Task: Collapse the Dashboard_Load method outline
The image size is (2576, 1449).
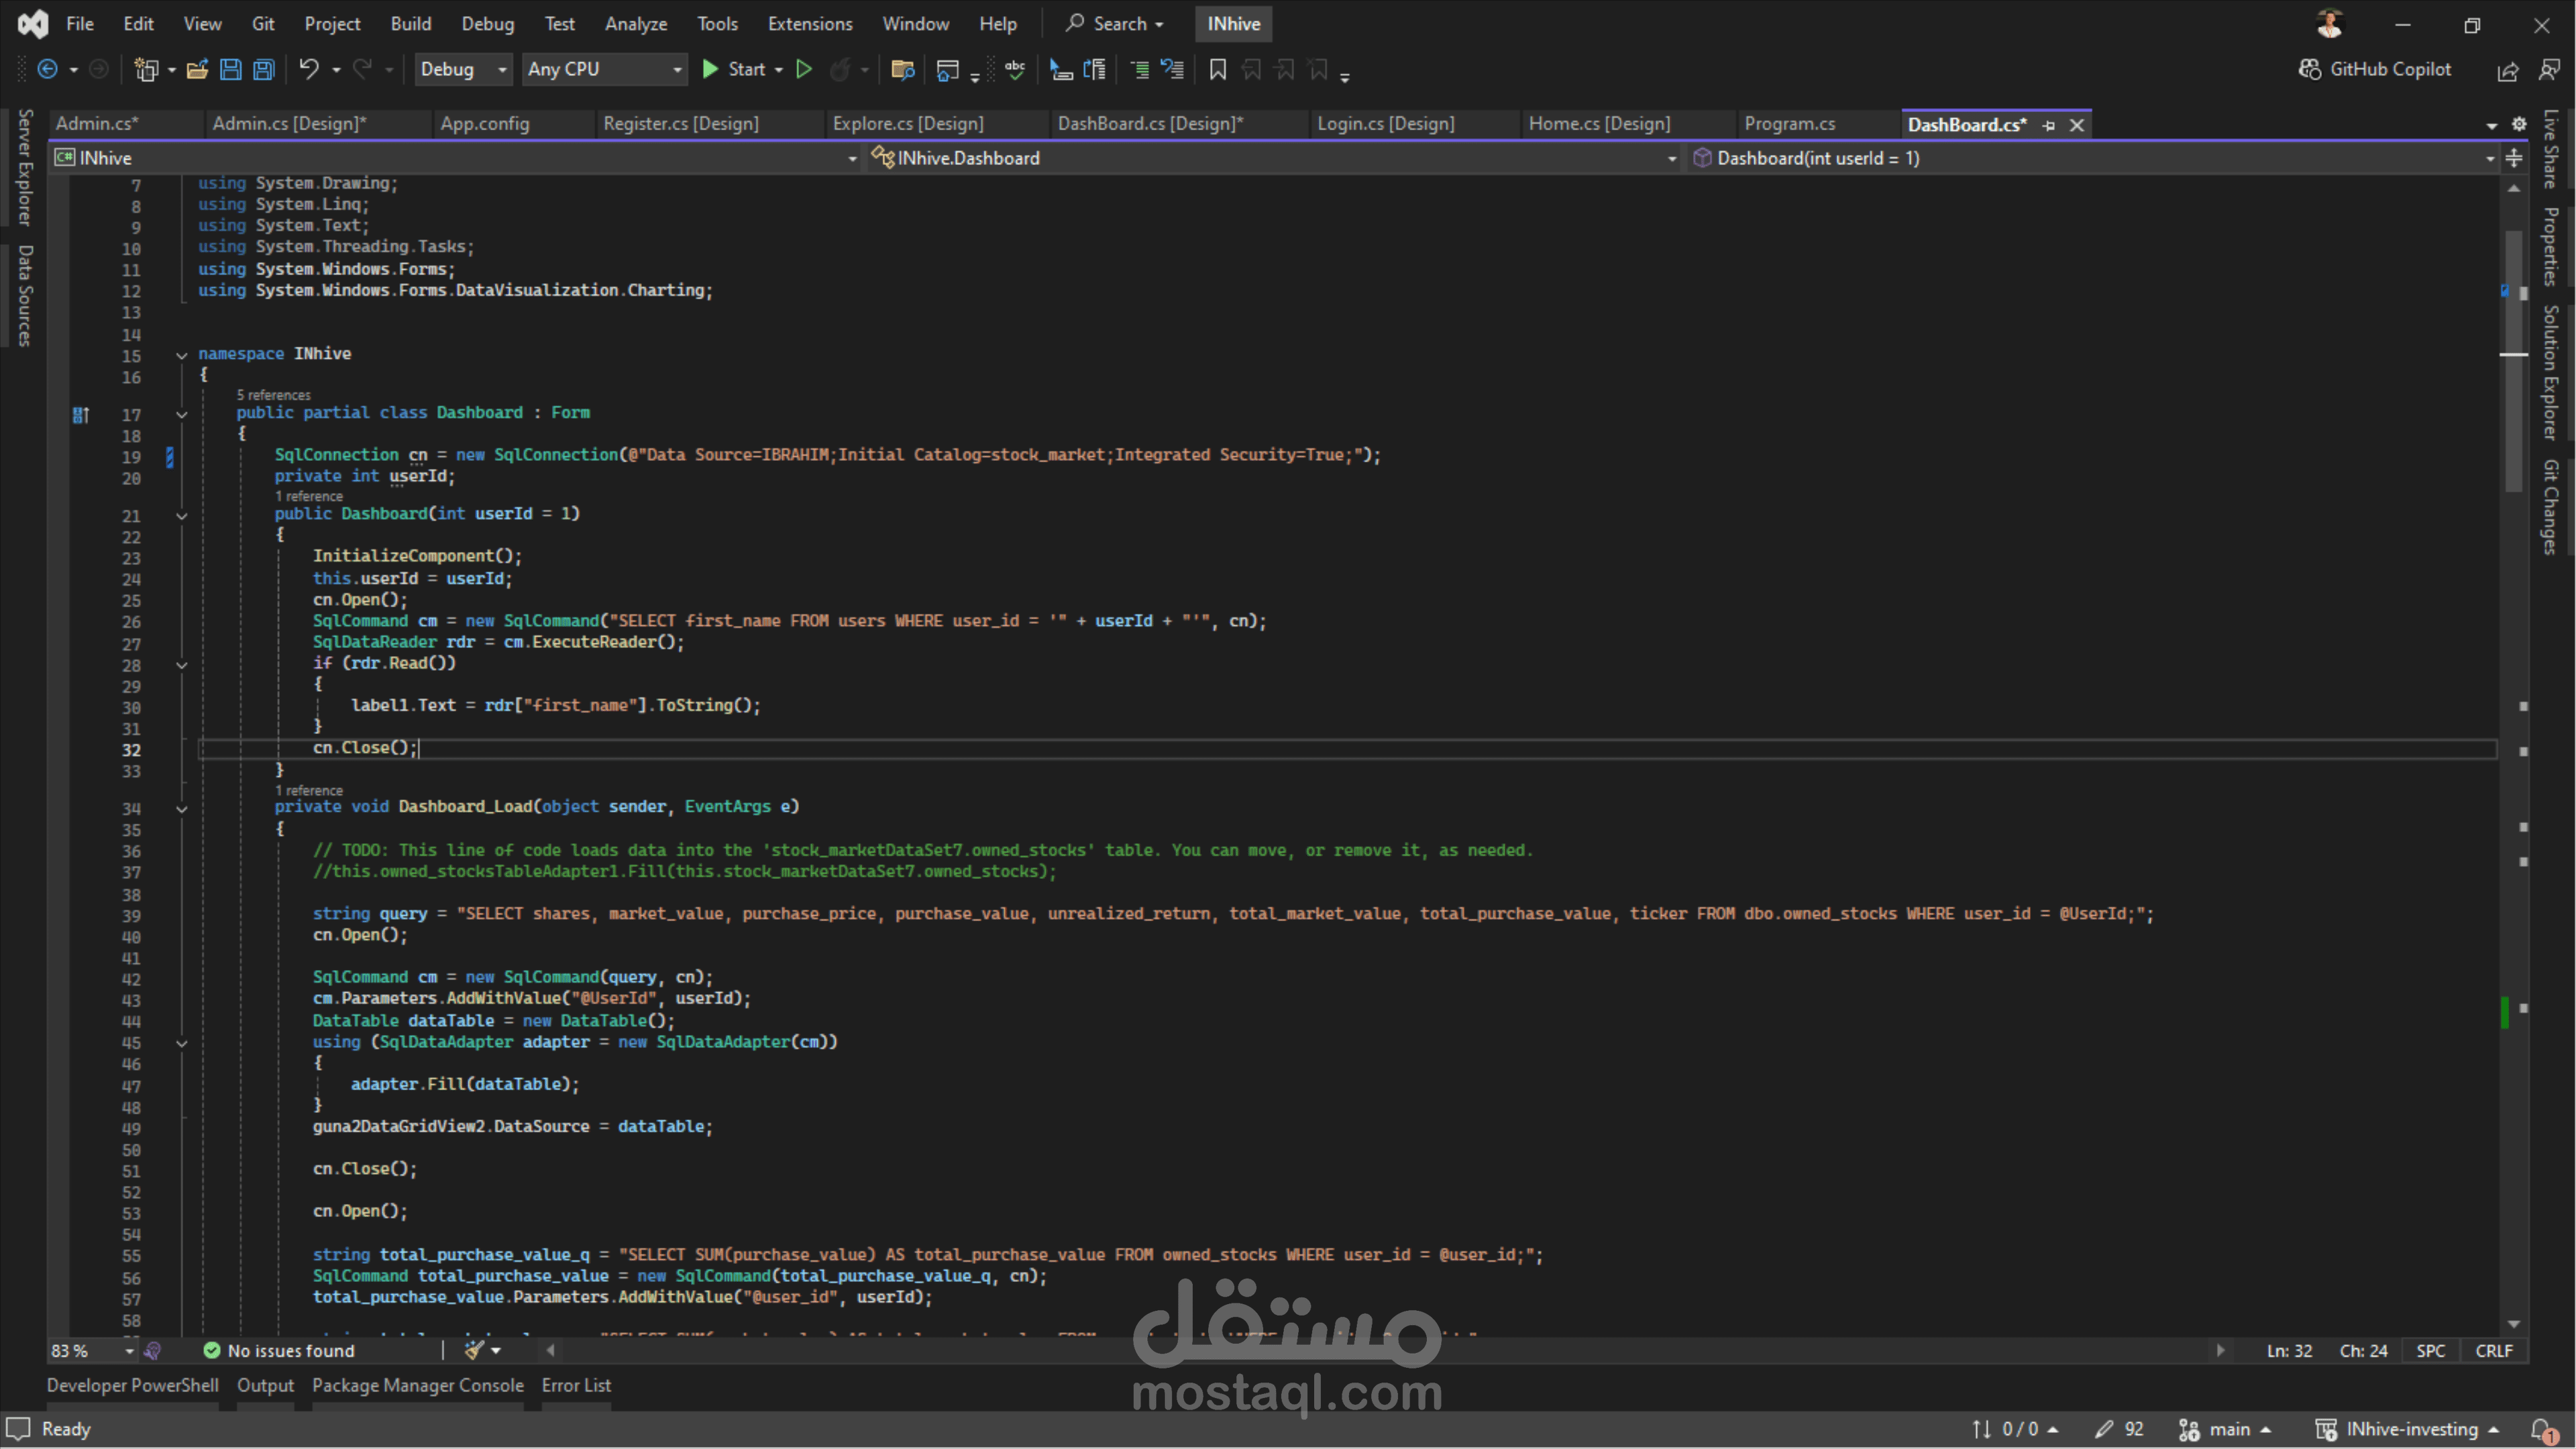Action: coord(182,809)
